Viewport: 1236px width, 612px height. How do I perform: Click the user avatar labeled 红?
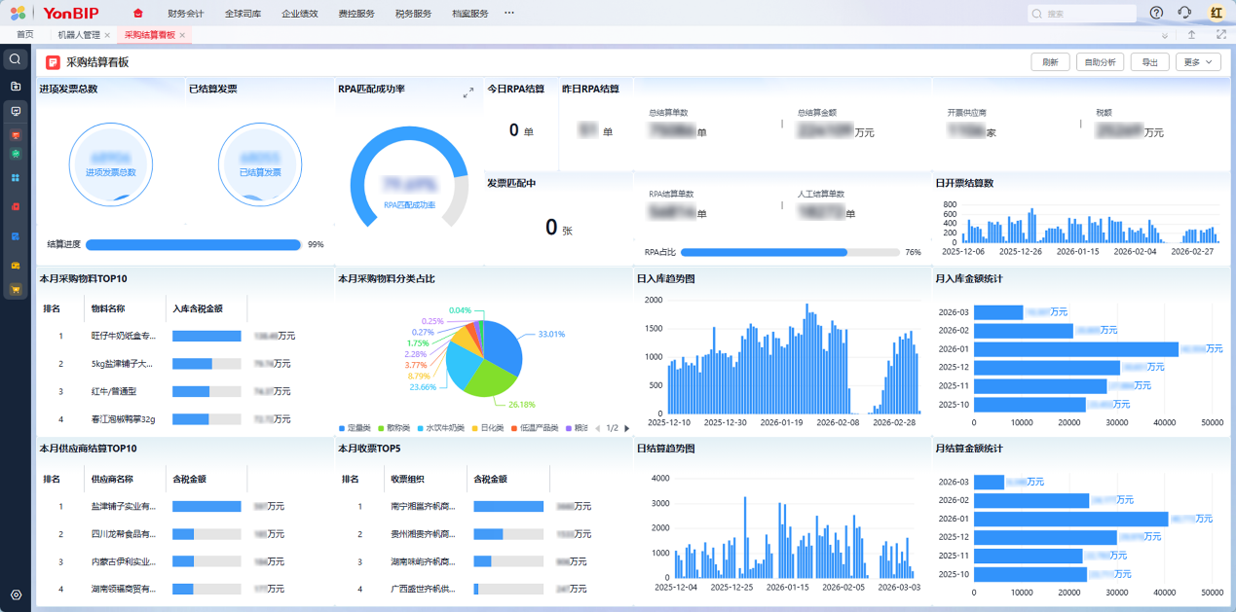click(1216, 13)
